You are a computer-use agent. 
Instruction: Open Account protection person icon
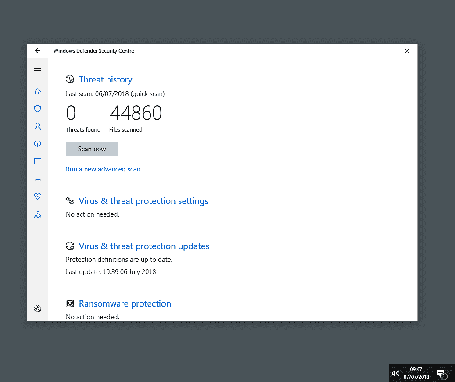[x=38, y=126]
